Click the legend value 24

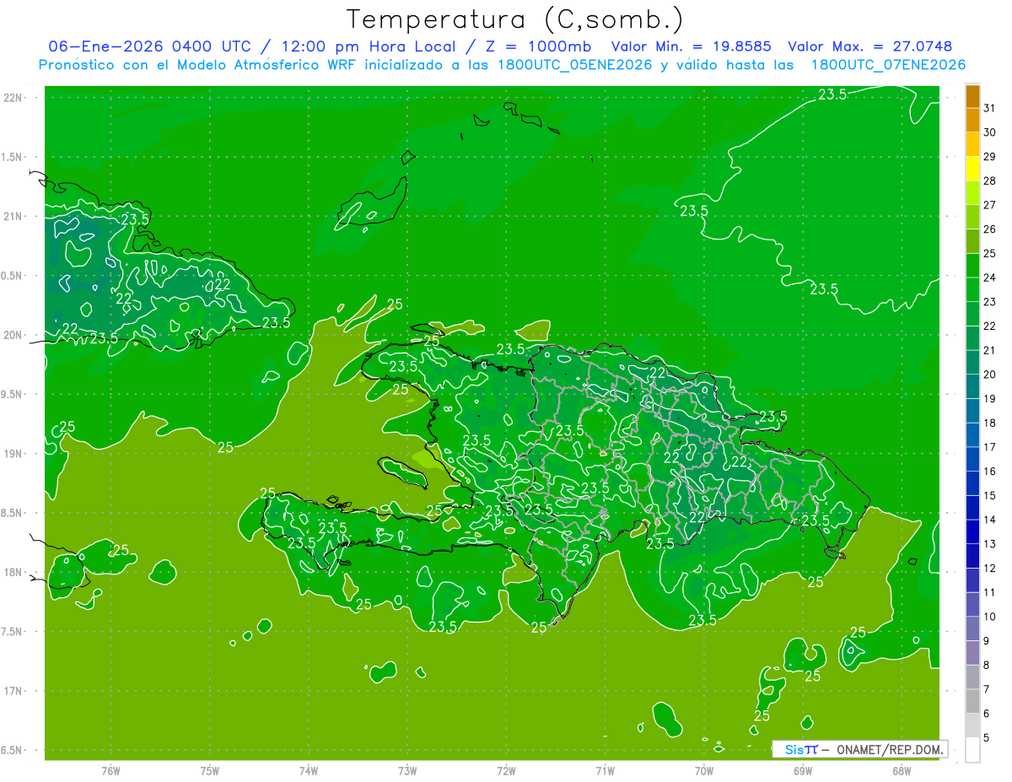tap(990, 278)
